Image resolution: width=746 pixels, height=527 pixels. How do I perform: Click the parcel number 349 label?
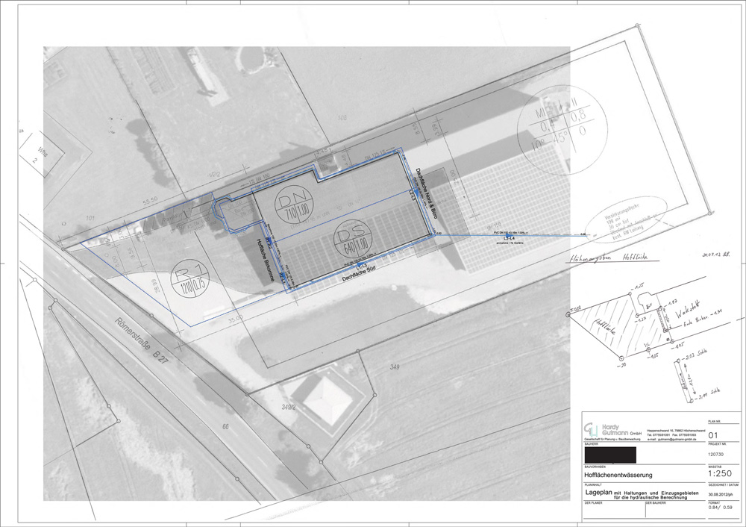pyautogui.click(x=395, y=368)
